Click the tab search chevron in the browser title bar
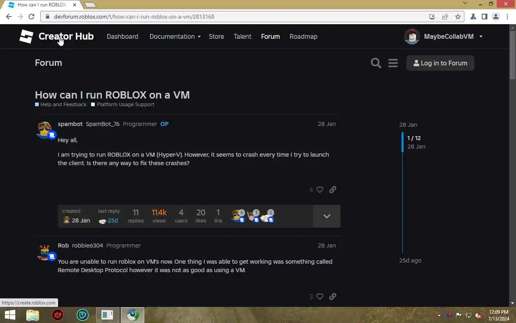This screenshot has height=323, width=516. (465, 4)
